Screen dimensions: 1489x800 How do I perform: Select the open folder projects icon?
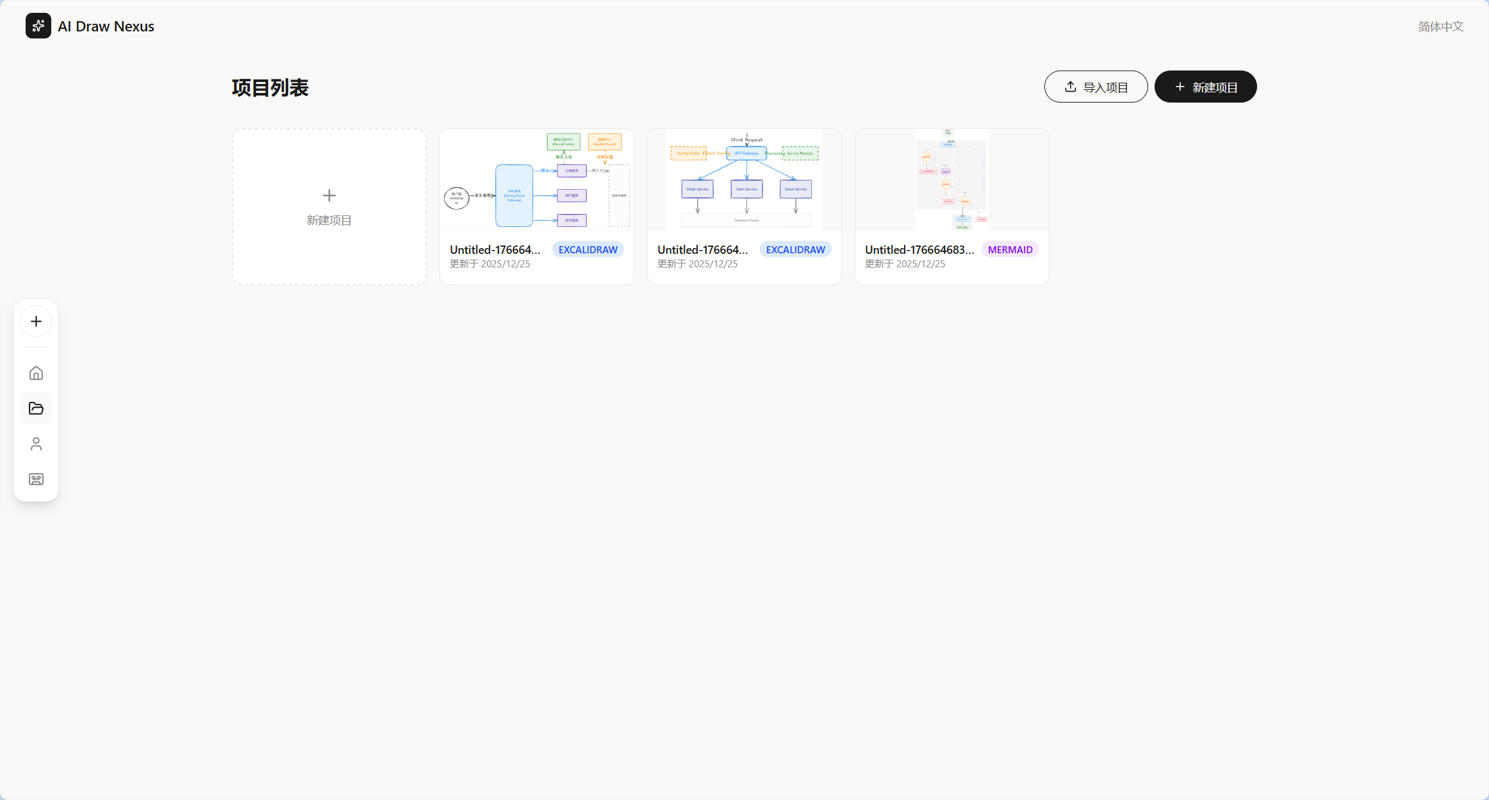[36, 408]
